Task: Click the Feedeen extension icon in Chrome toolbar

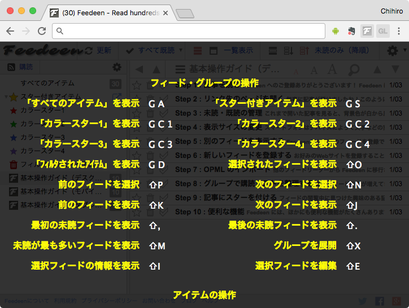Action: pyautogui.click(x=367, y=31)
